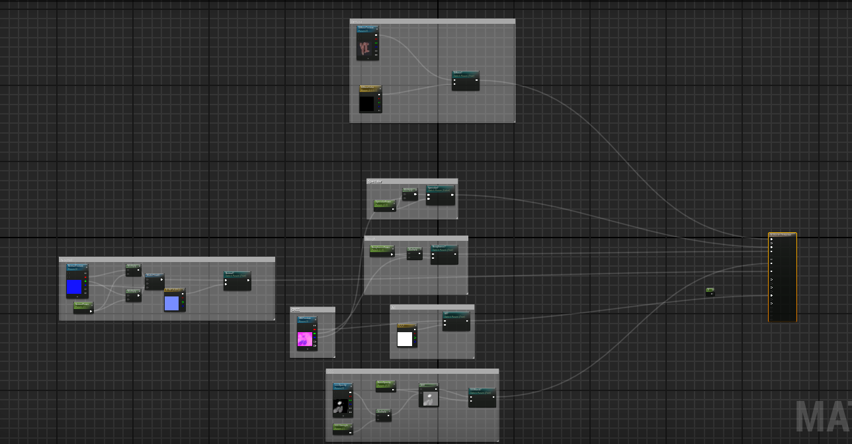Click the black color preview on DiffuseColor node

tap(366, 104)
